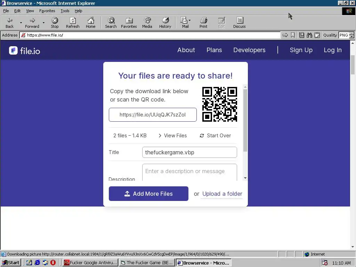
Task: Click the card scrollbar down arrow
Action: (x=245, y=178)
